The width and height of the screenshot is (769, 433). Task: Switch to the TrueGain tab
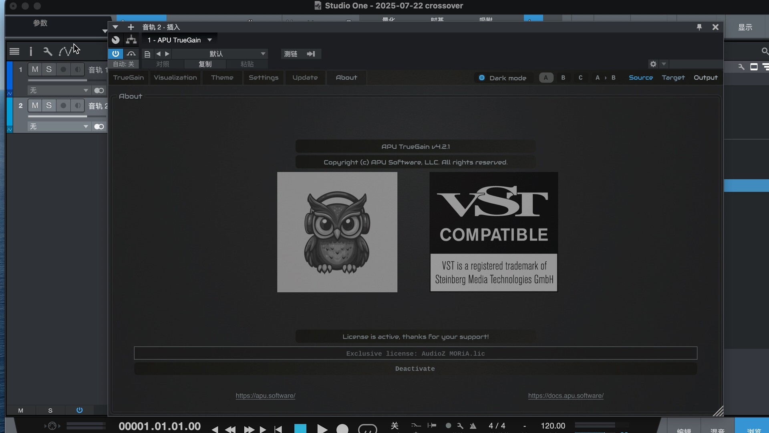(x=129, y=78)
